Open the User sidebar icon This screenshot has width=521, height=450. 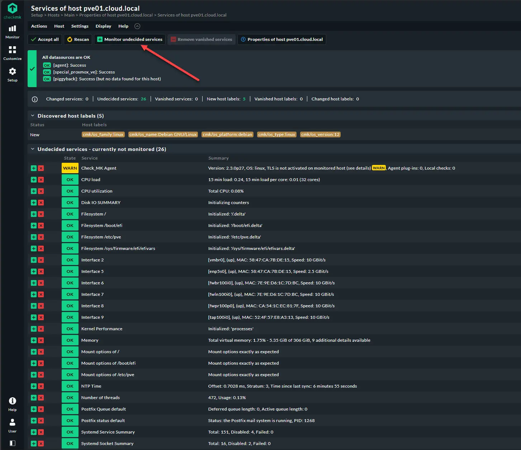12,425
